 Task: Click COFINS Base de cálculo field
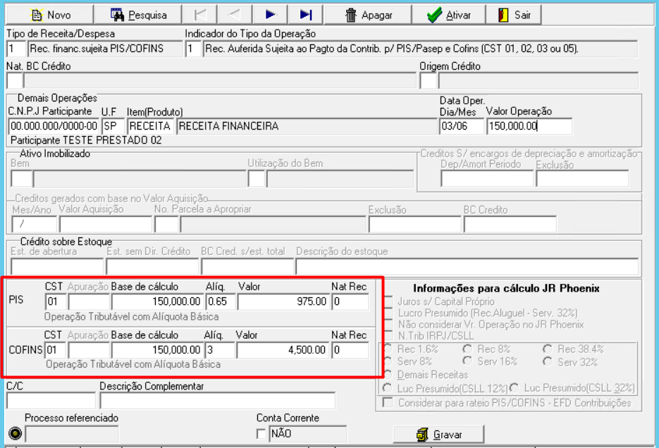(157, 350)
